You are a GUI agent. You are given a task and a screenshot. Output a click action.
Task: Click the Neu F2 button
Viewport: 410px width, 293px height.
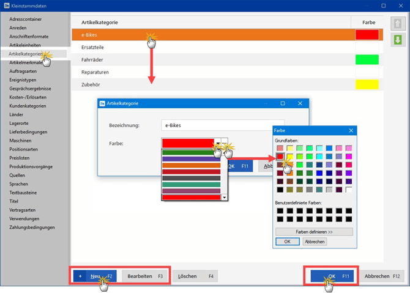95,276
